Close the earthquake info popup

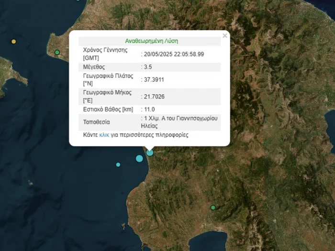pyautogui.click(x=225, y=36)
